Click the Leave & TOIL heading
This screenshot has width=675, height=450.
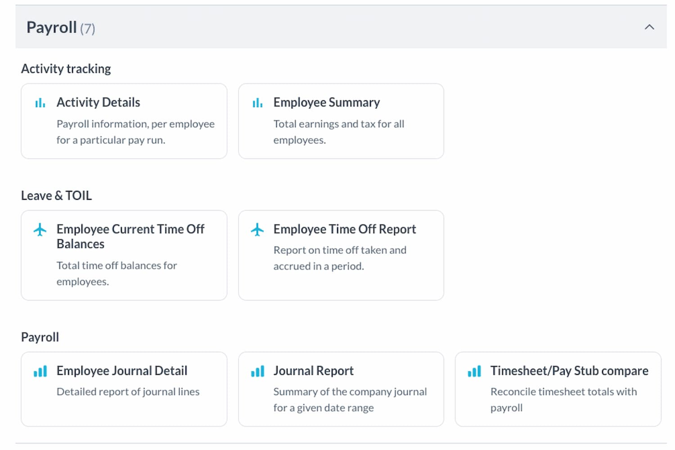coord(56,195)
